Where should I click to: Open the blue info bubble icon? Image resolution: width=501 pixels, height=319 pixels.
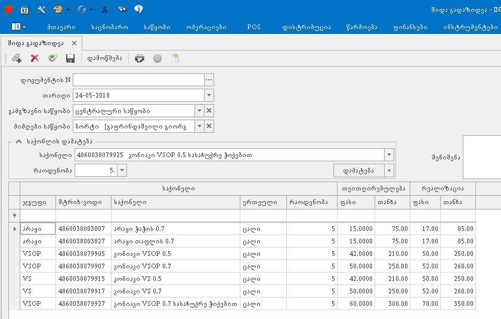coord(138,10)
